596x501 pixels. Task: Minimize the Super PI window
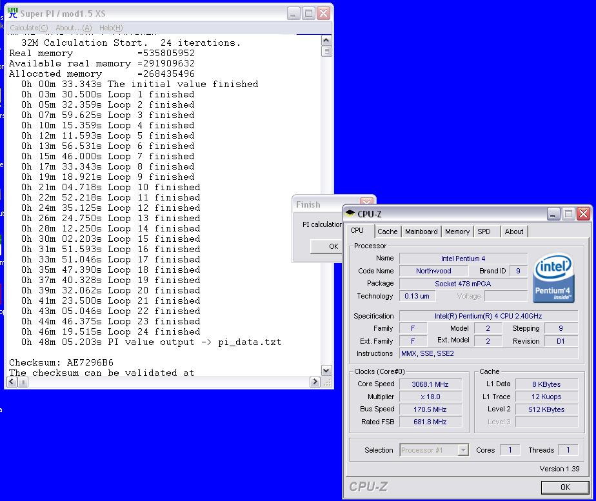[x=293, y=14]
